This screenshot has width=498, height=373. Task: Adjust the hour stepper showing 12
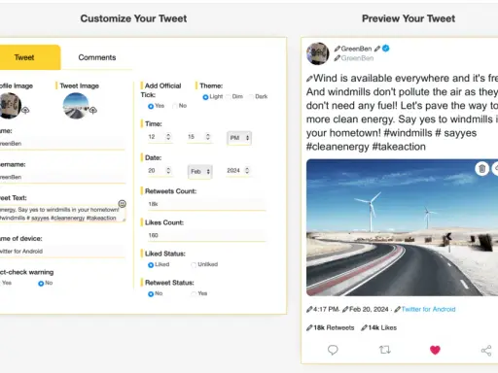click(x=168, y=137)
